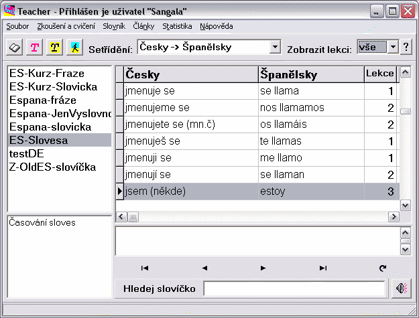Image resolution: width=419 pixels, height=318 pixels.
Task: Click the table vertical scrollbar thumb
Action: click(405, 112)
